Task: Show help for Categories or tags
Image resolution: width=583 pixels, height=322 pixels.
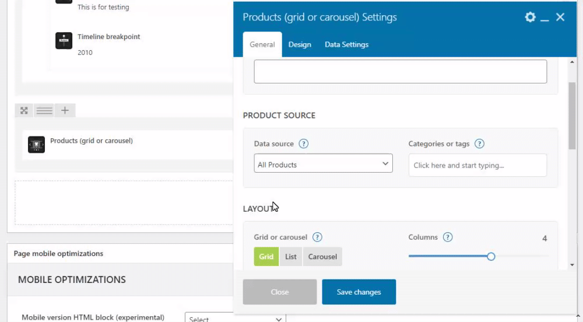Action: [479, 144]
